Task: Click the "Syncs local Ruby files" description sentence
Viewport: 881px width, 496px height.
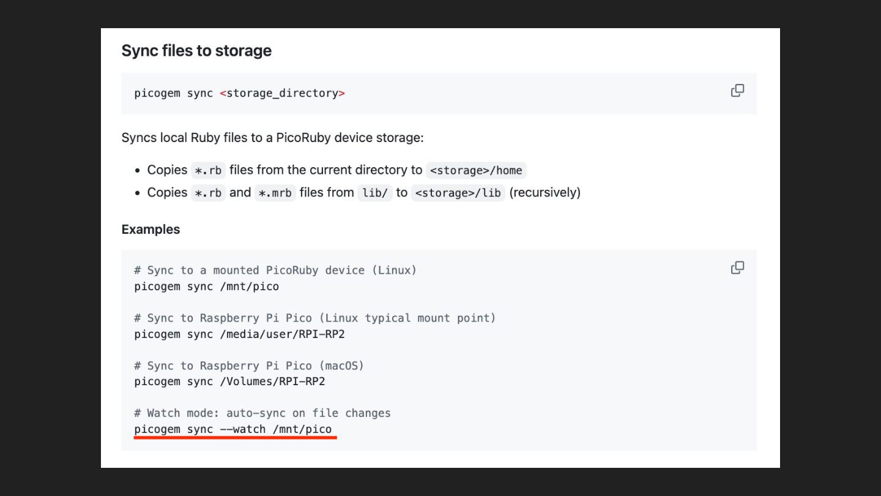Action: coord(272,137)
